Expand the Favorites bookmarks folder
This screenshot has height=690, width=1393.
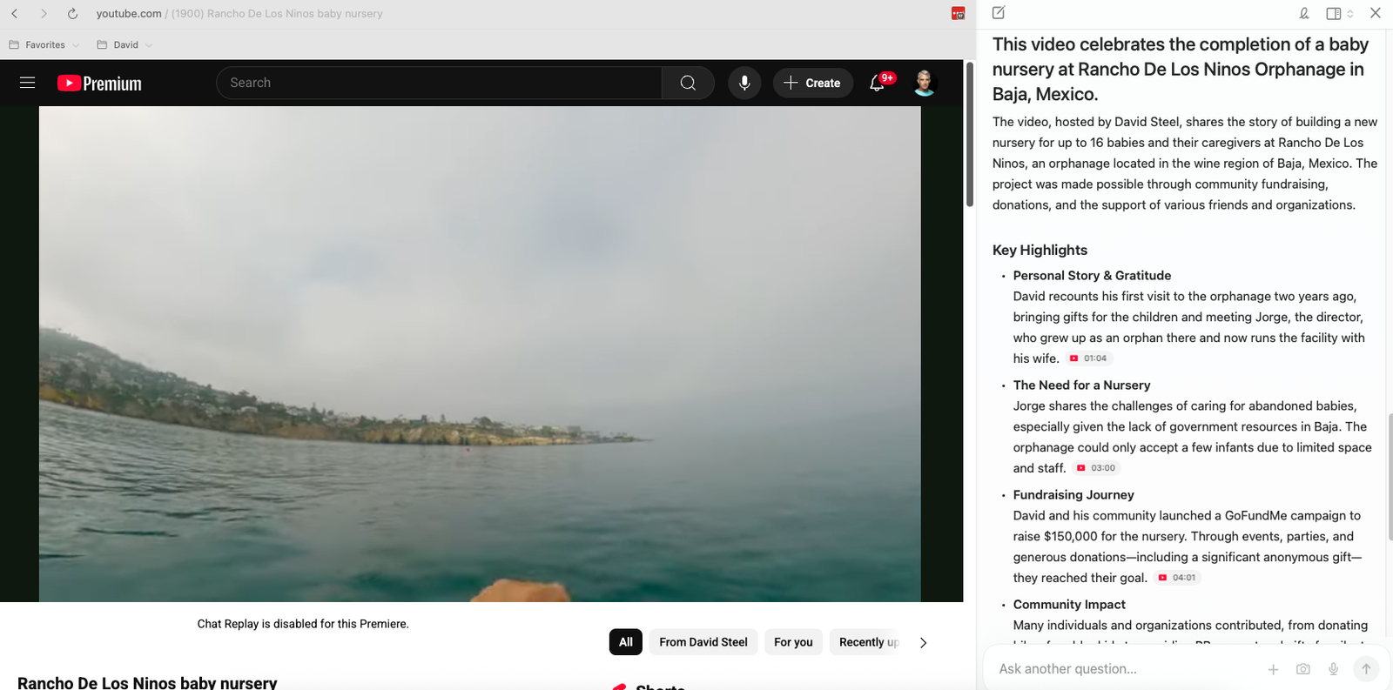coord(44,45)
